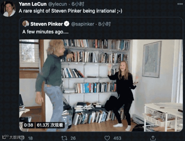Click Steven Pinker's verified badge
Image resolution: width=185 pixels, height=141 pixels.
coord(66,24)
